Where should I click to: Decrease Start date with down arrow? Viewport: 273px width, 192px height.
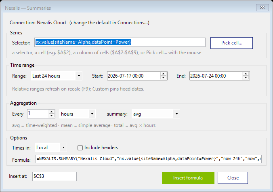[x=163, y=78]
